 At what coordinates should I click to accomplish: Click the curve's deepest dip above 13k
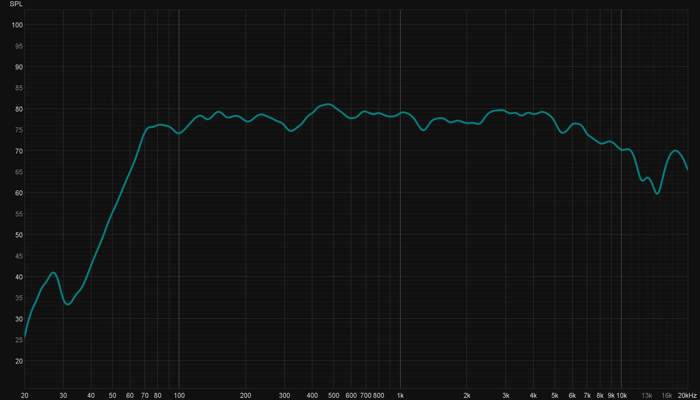pos(657,194)
